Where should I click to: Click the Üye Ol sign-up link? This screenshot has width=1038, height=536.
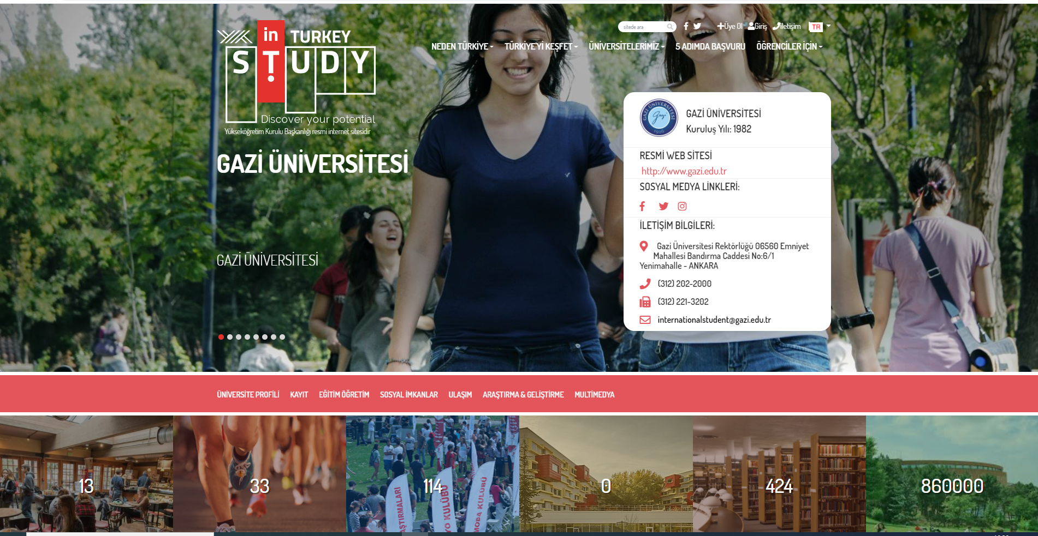[x=730, y=26]
